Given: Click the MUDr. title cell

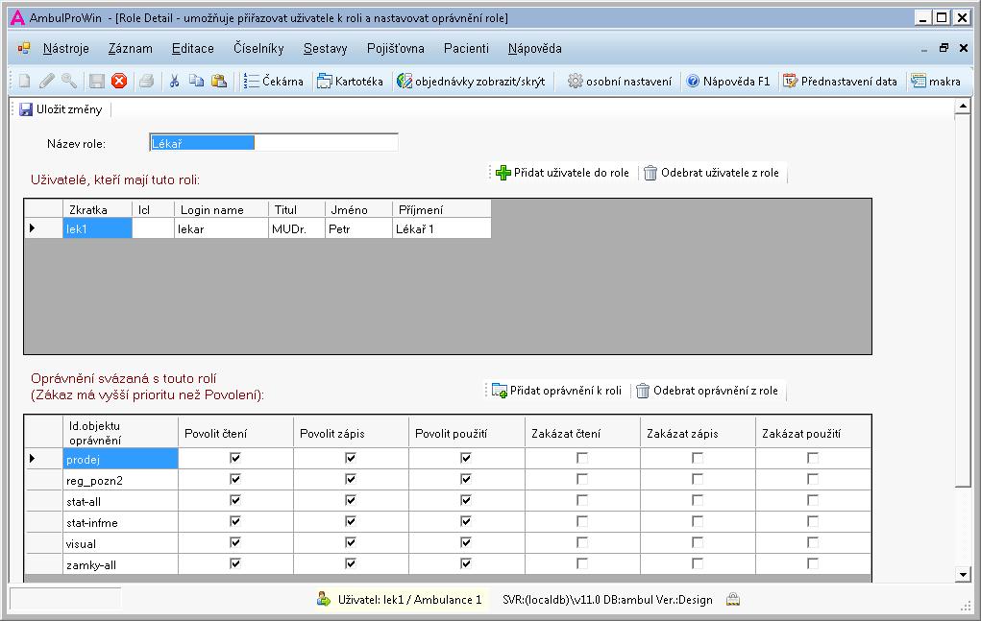Looking at the screenshot, I should click(x=297, y=228).
